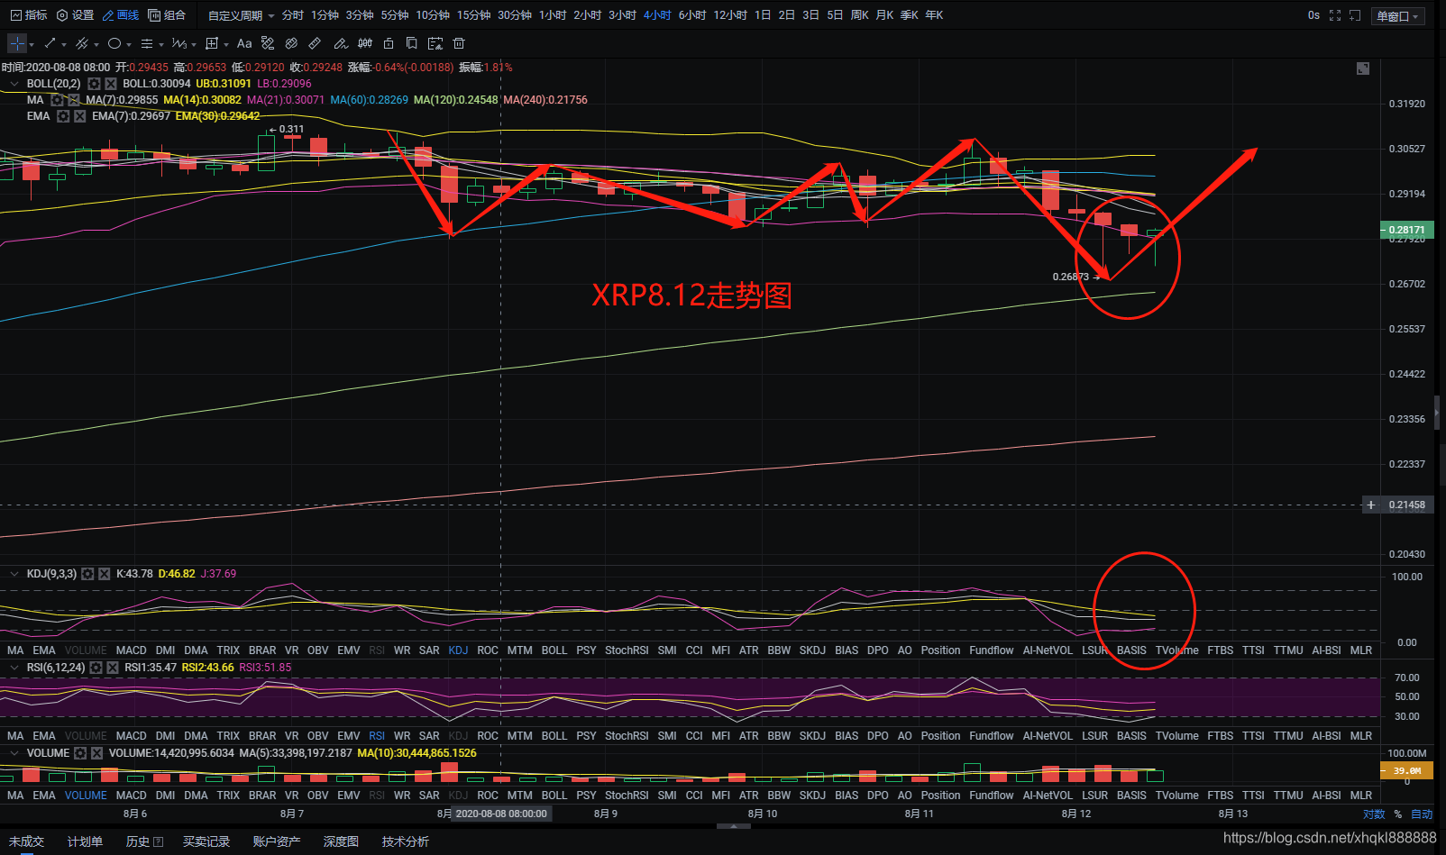Screen dimensions: 1446x855
Task: Open RSI(6,12,24) settings gear
Action: pyautogui.click(x=96, y=668)
